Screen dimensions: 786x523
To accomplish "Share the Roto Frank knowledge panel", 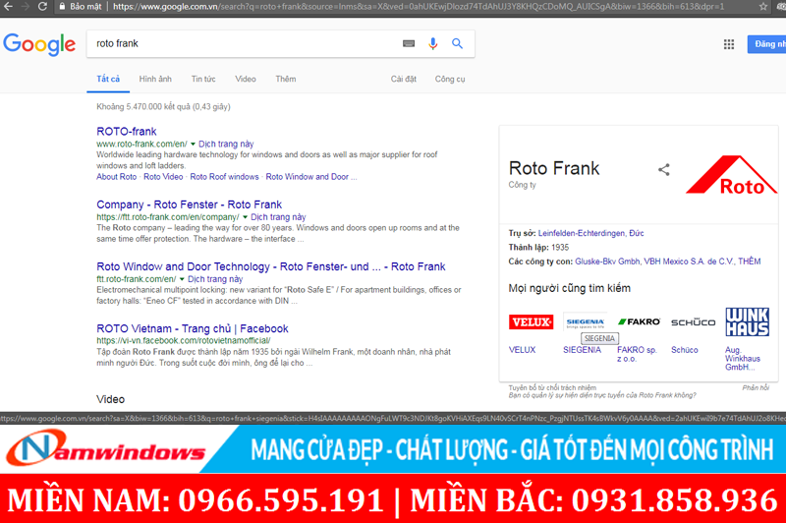I will (664, 169).
